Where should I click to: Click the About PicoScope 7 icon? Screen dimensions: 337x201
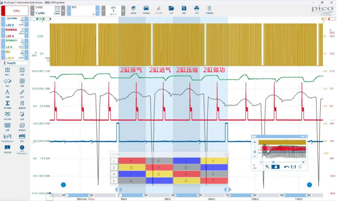click(22, 149)
